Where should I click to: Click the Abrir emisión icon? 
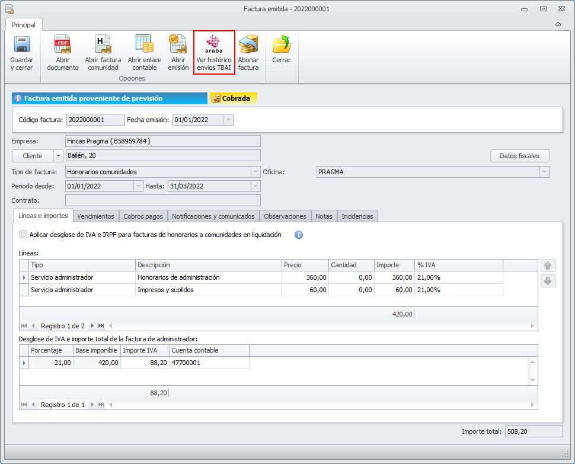coord(178,45)
